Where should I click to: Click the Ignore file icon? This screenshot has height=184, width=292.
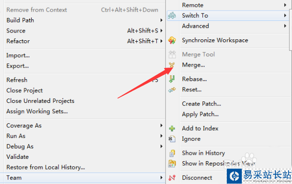tap(172, 139)
